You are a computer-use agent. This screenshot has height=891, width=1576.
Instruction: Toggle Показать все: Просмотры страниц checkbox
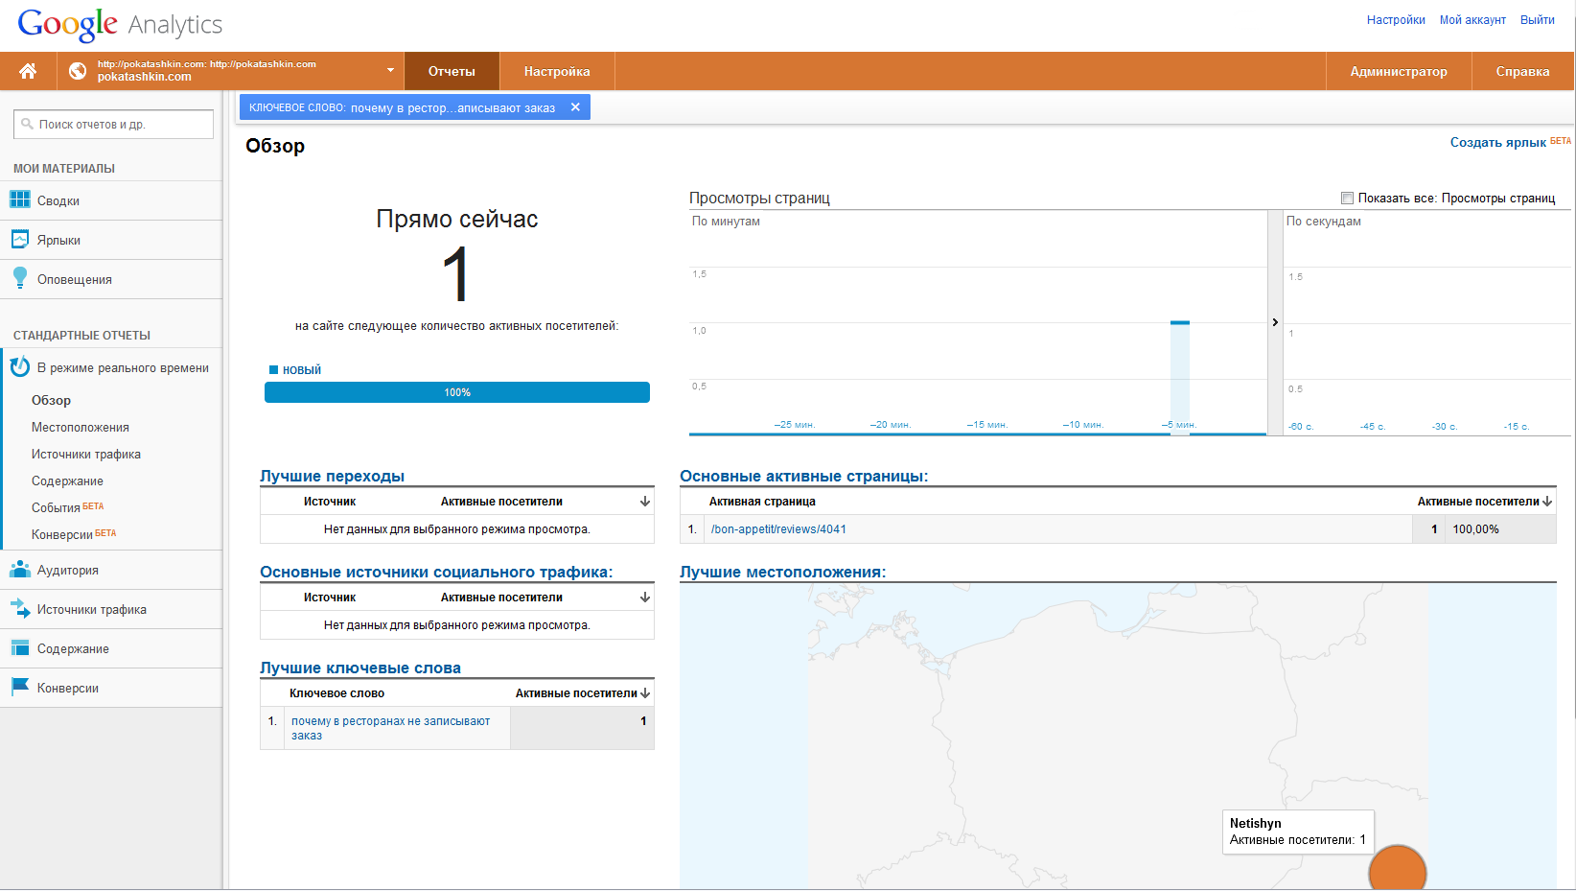click(x=1347, y=198)
